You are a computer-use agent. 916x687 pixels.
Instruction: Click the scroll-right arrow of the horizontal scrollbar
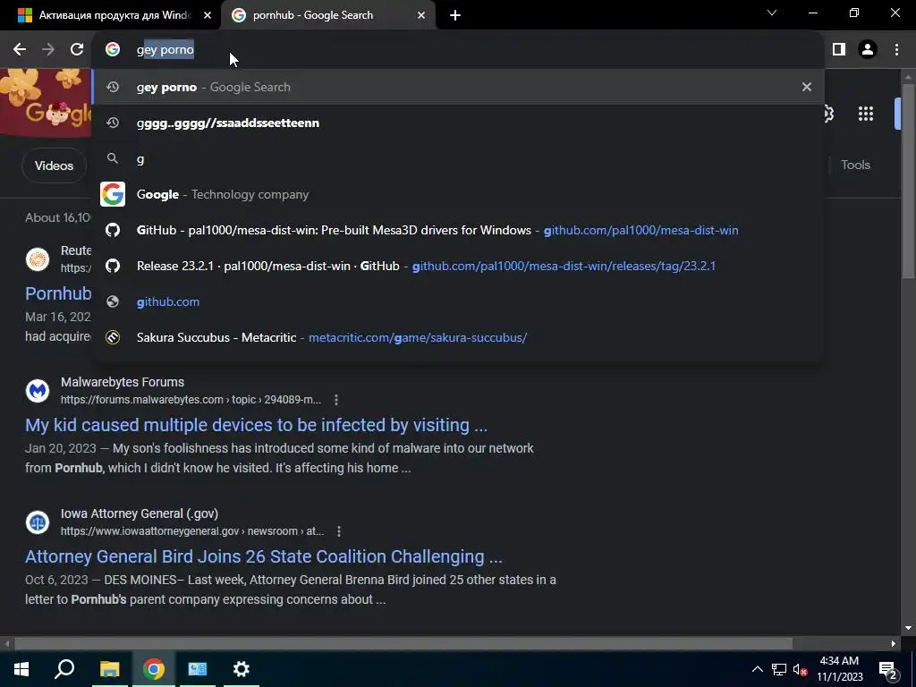coord(894,644)
